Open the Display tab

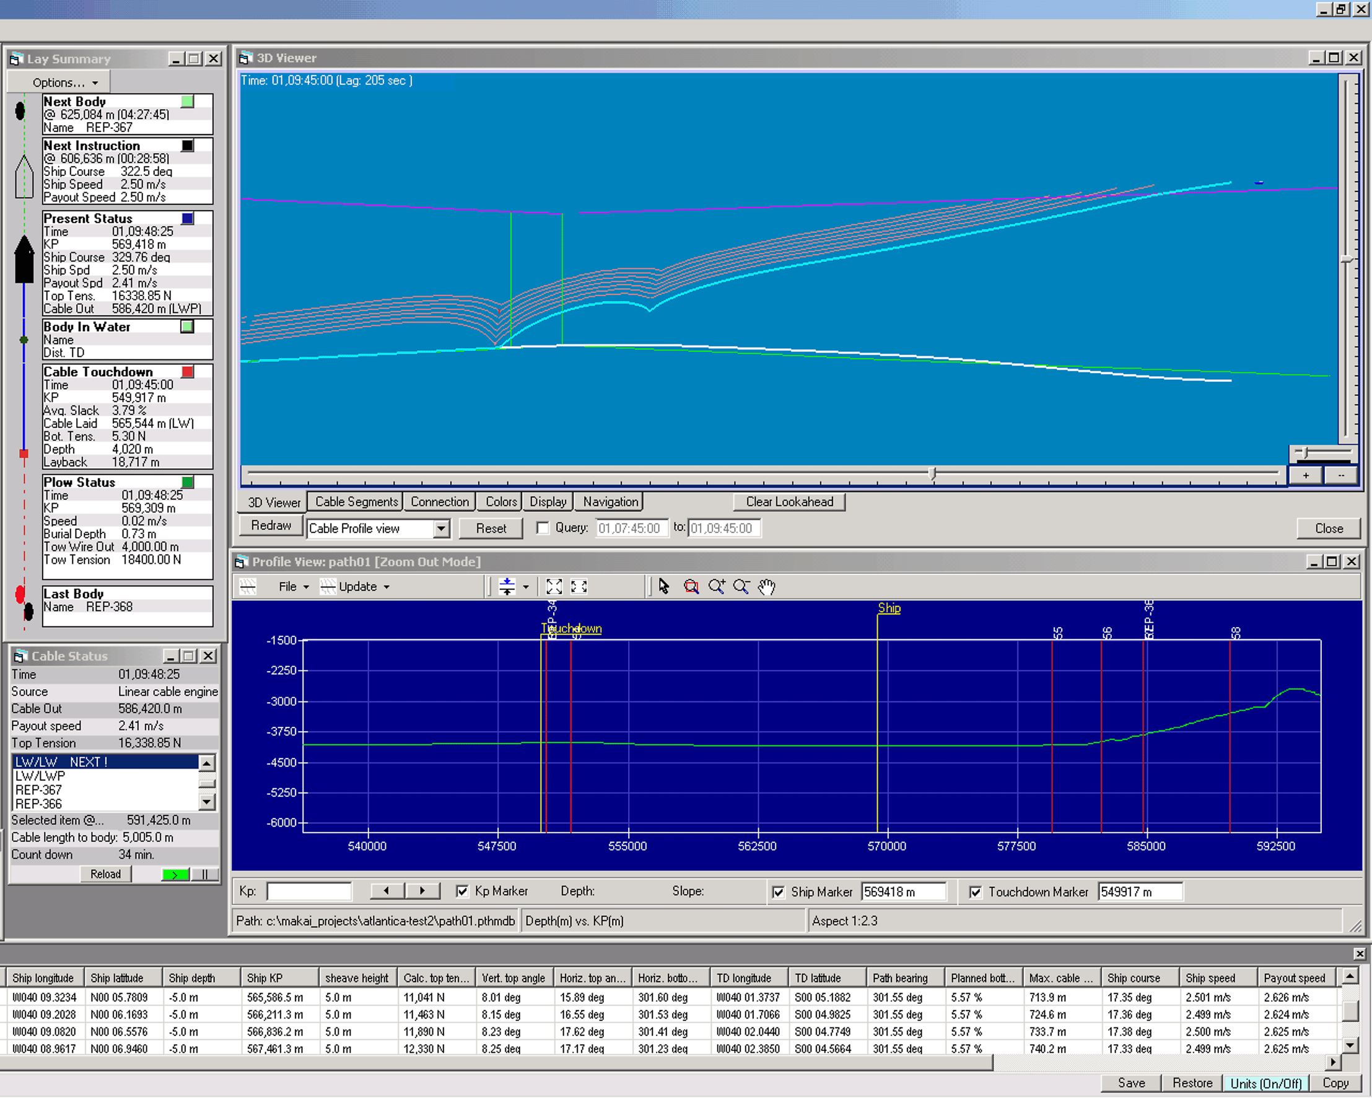coord(548,502)
